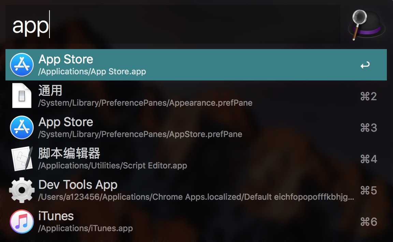This screenshot has width=393, height=242.
Task: Click the Alfred hat logo icon
Action: [366, 25]
